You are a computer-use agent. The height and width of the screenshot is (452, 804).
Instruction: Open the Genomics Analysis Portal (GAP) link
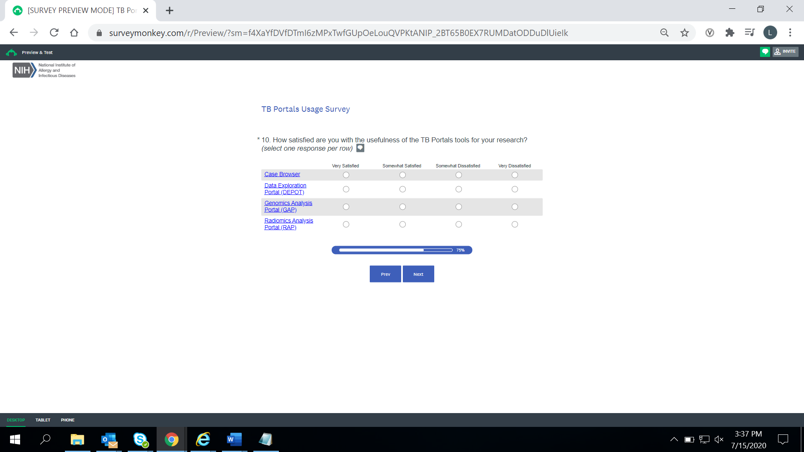(288, 206)
